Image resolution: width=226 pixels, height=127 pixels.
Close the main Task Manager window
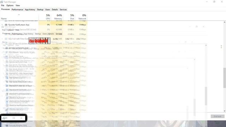pos(222,2)
